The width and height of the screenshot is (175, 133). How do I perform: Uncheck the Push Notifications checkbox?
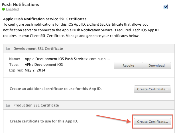pos(166,7)
